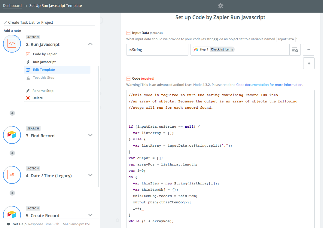Click the inputData code tag
This screenshot has height=228, width=323.
coord(285,39)
